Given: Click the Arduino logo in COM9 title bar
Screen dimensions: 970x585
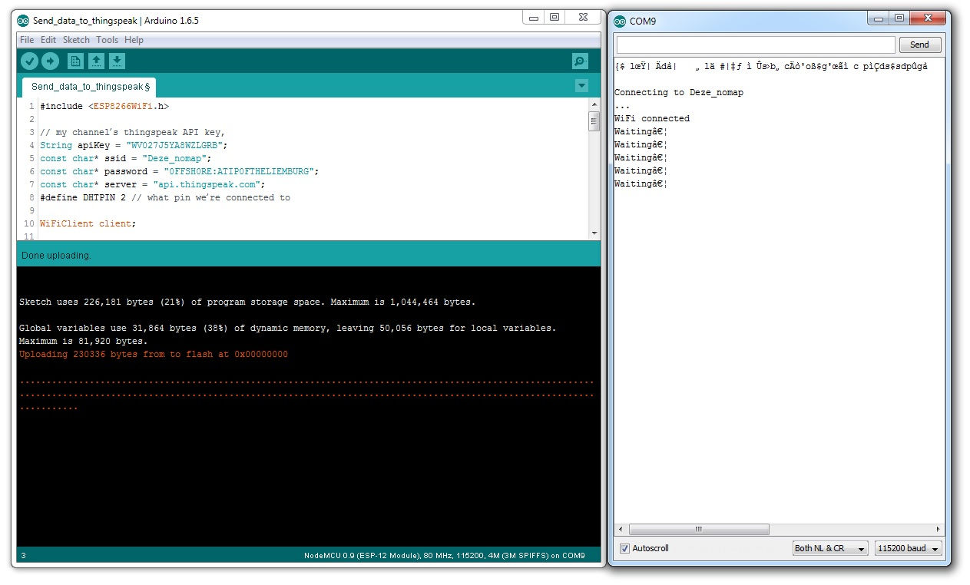Looking at the screenshot, I should click(x=620, y=21).
